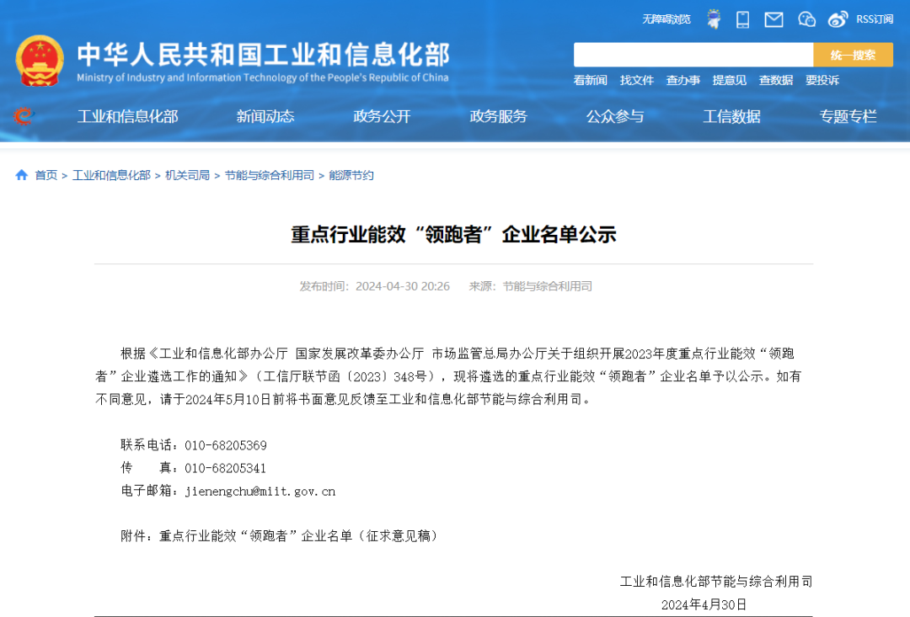
Task: Click the home icon in breadcrumb
Action: point(21,174)
